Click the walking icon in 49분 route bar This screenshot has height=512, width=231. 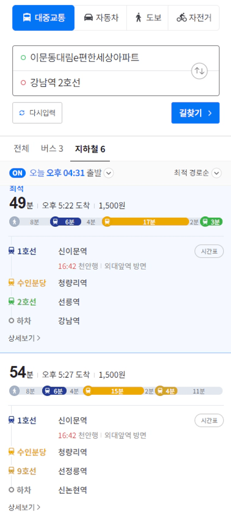point(14,222)
